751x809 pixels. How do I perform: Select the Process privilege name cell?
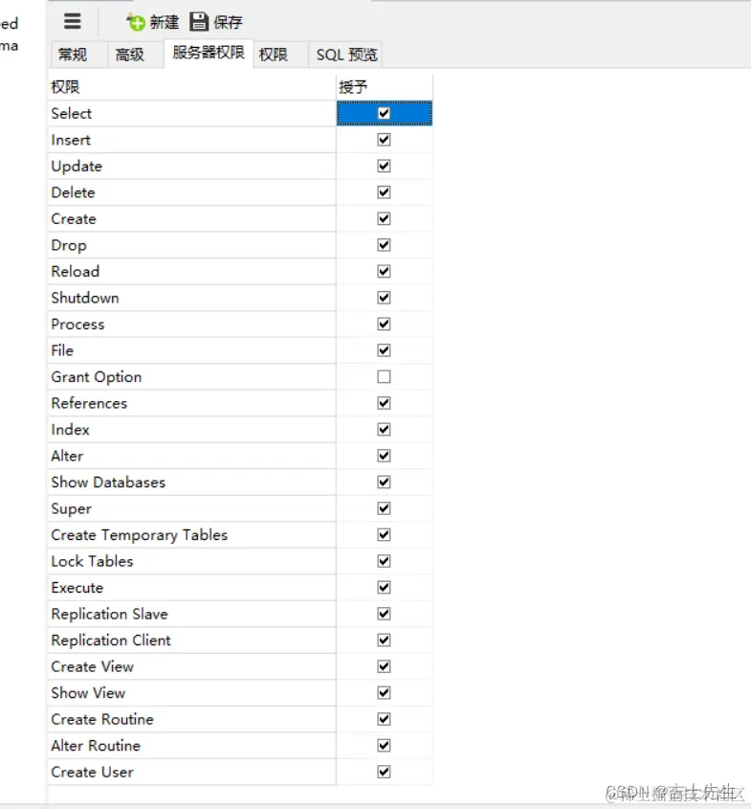coord(191,324)
